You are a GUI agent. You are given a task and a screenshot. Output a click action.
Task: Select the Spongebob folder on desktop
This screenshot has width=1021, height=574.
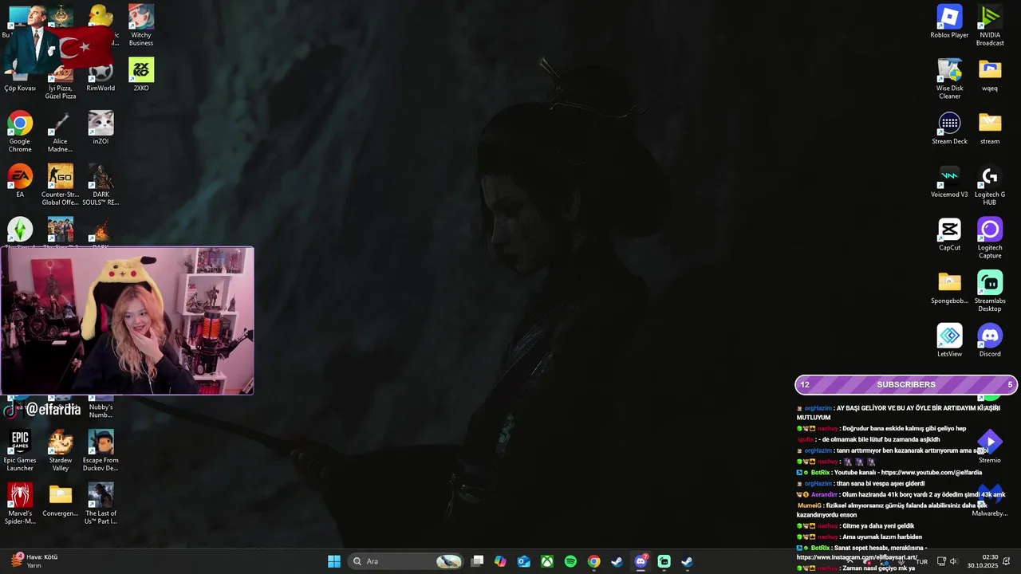(x=949, y=287)
